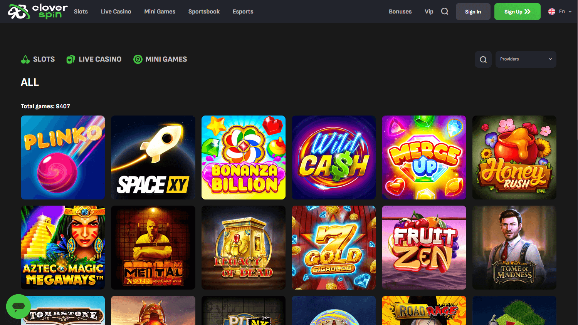Screen dimensions: 578x325
Task: Open the Tome of Madness game
Action: point(514,248)
